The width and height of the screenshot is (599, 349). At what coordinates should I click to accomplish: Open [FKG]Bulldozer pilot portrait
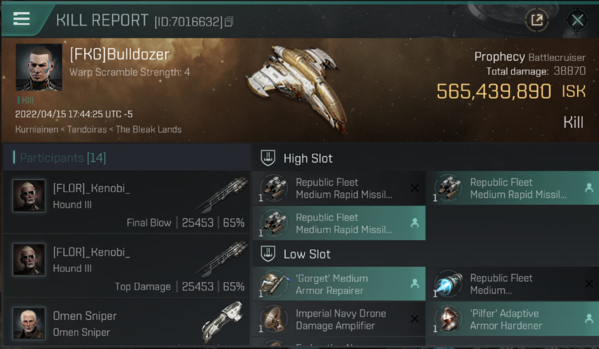click(39, 67)
